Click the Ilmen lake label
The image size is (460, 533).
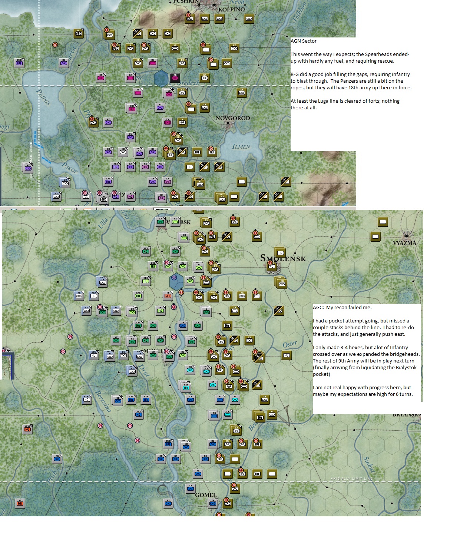point(241,146)
